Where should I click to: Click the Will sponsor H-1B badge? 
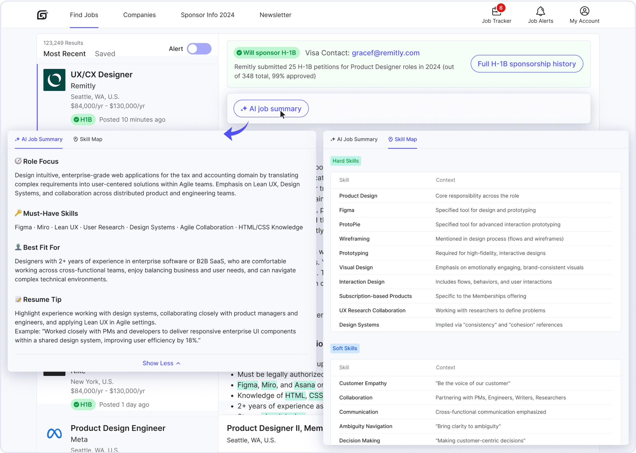266,53
